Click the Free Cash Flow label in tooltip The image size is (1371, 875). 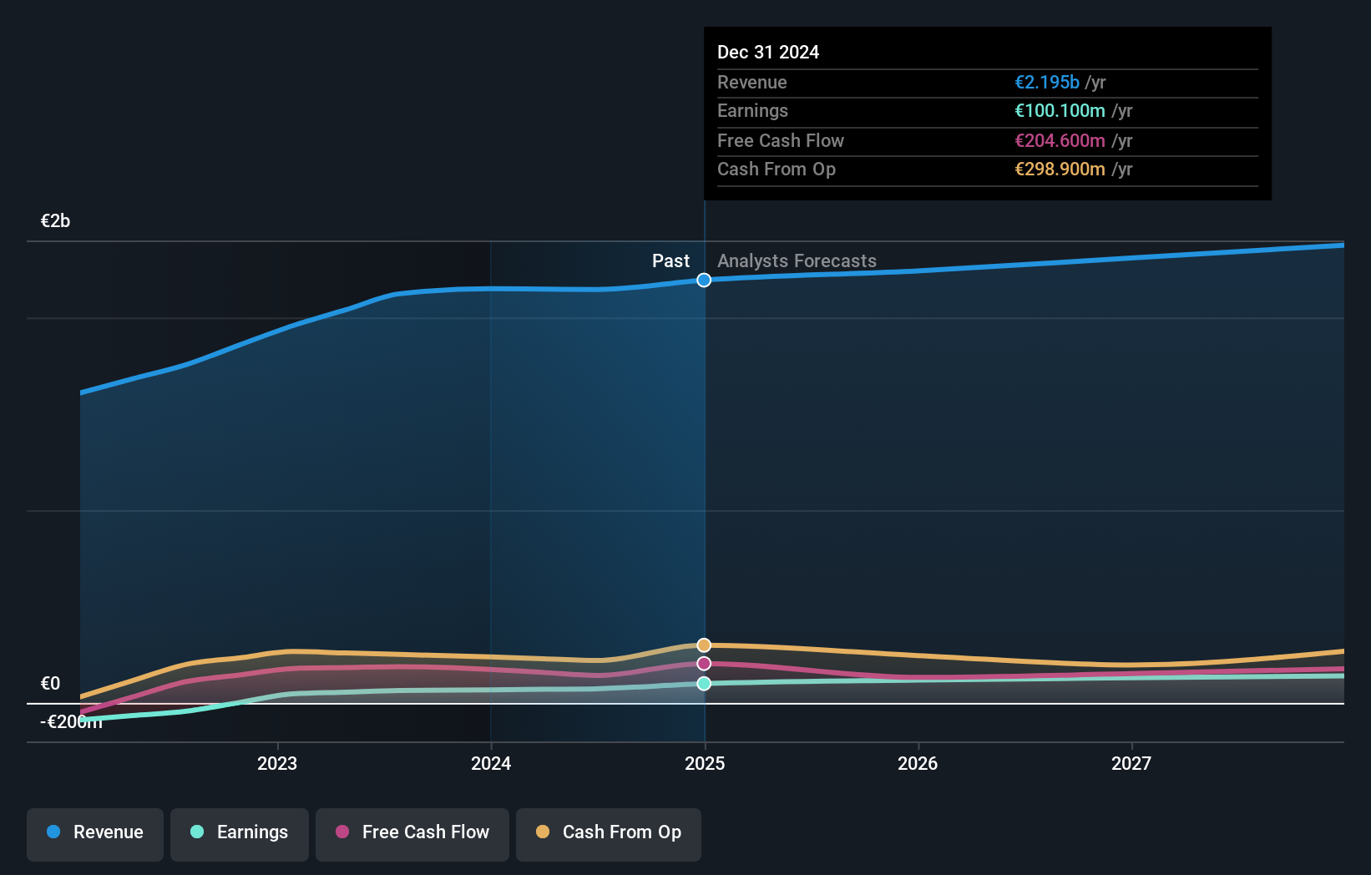781,140
